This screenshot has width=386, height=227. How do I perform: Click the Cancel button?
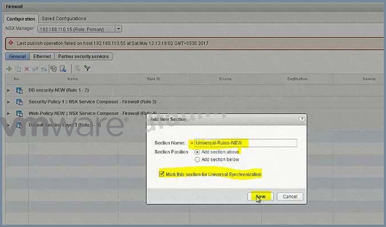click(290, 196)
